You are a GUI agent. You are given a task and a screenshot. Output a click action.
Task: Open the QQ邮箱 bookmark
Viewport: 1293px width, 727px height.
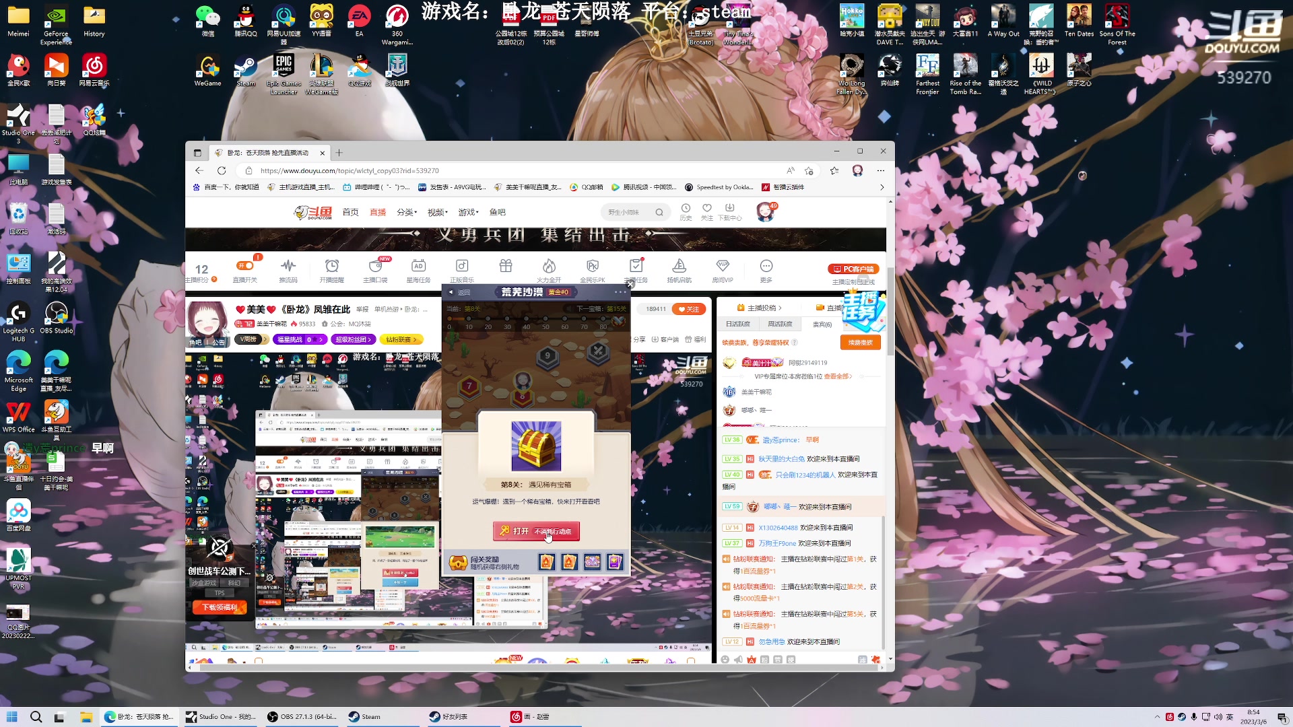(x=587, y=187)
